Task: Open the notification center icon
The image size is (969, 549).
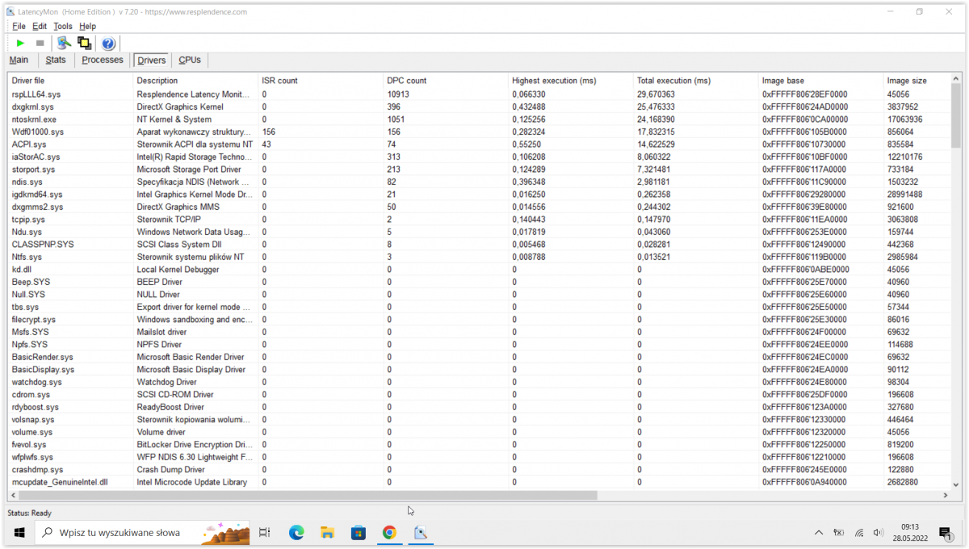Action: tap(945, 532)
